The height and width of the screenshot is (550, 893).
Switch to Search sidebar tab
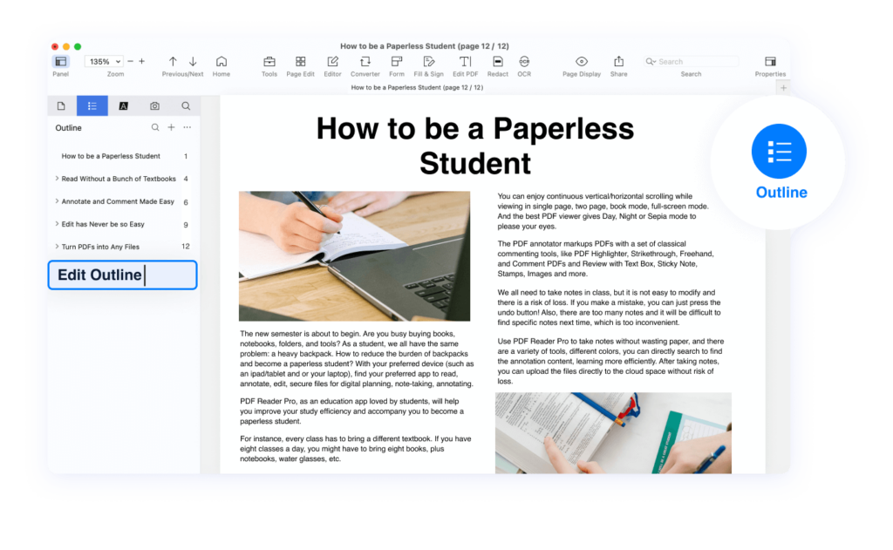coord(187,105)
